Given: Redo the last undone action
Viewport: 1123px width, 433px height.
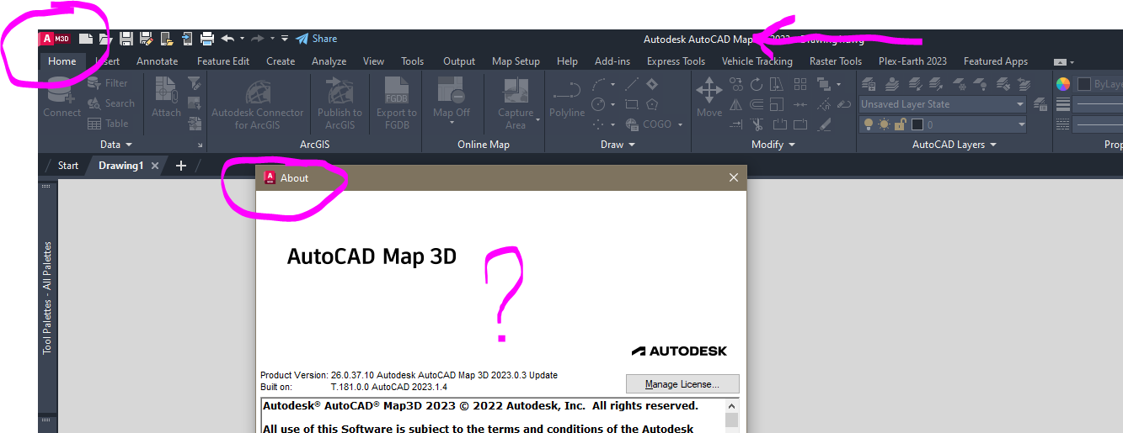Looking at the screenshot, I should [x=258, y=39].
